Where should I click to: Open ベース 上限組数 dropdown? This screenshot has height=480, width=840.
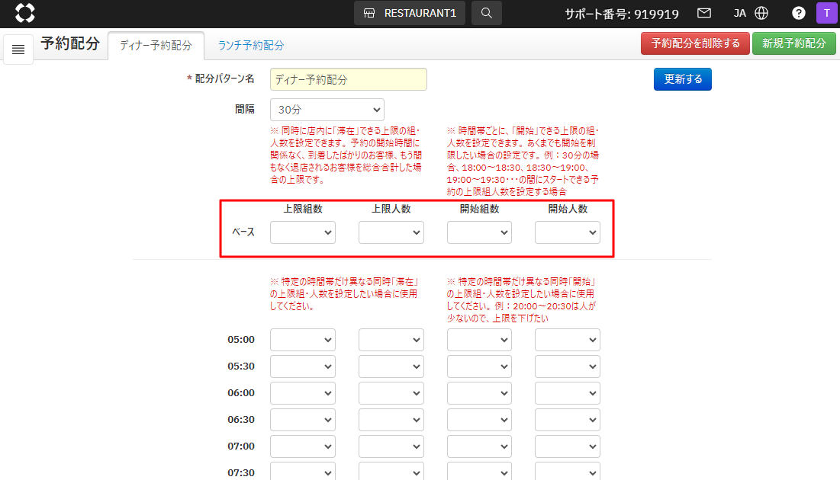[x=303, y=232]
